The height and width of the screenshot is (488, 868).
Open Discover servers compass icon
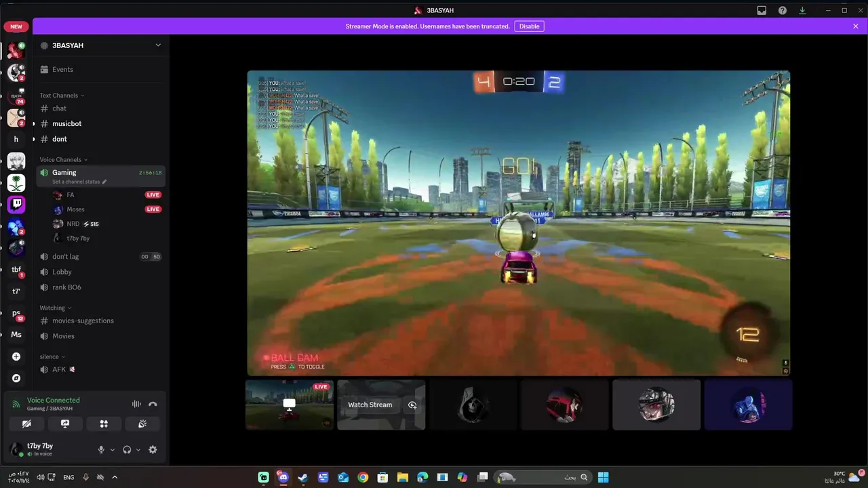click(16, 378)
